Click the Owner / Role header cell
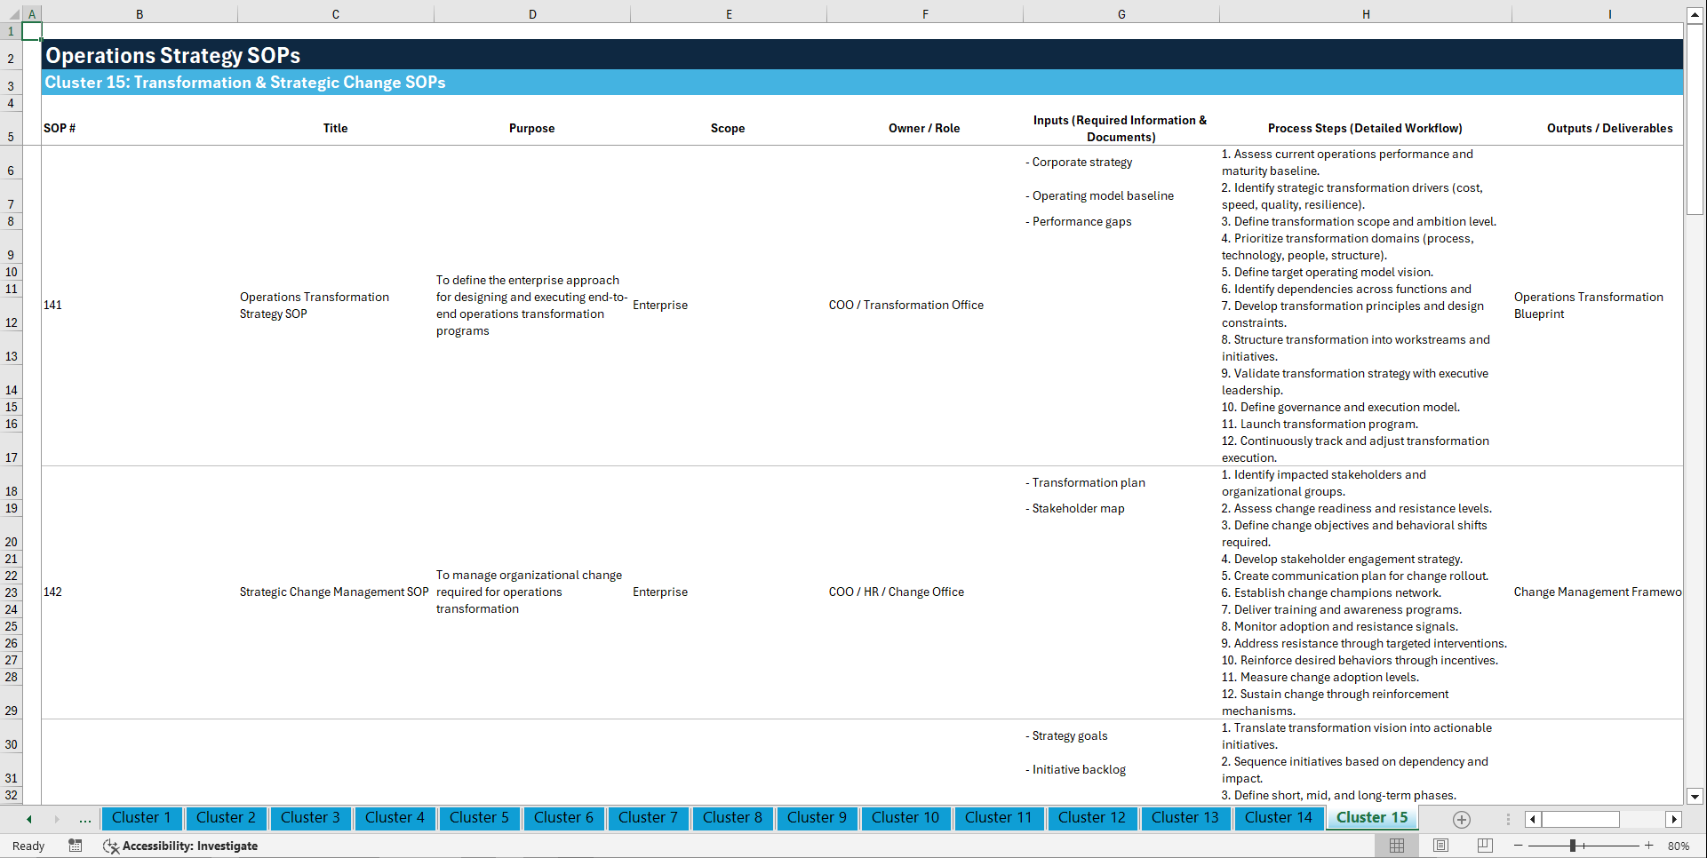 924,129
